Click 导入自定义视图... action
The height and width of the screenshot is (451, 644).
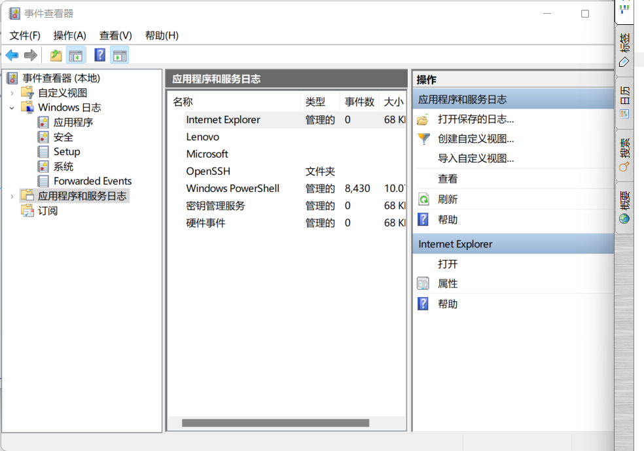[476, 158]
